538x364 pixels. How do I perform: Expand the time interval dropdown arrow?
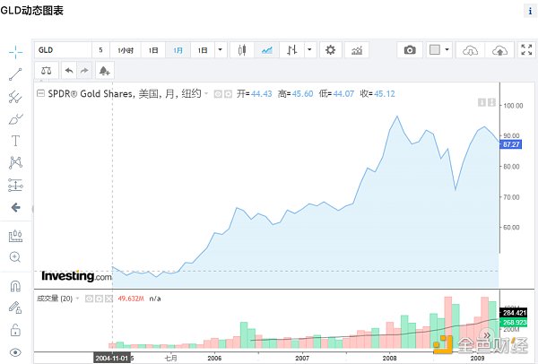pyautogui.click(x=221, y=50)
